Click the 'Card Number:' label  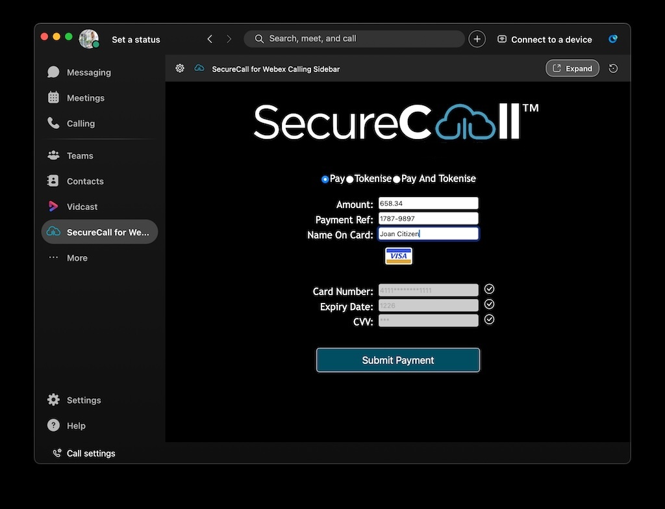343,291
